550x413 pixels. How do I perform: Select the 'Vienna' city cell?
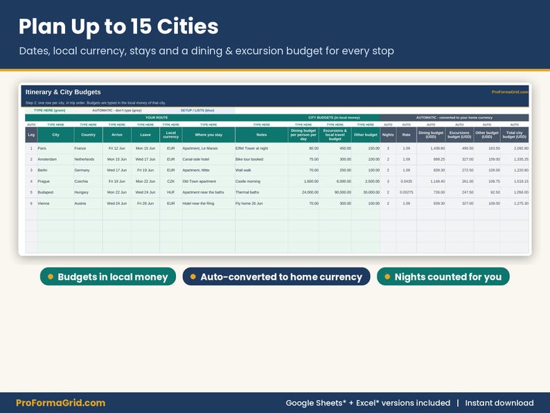coord(55,204)
